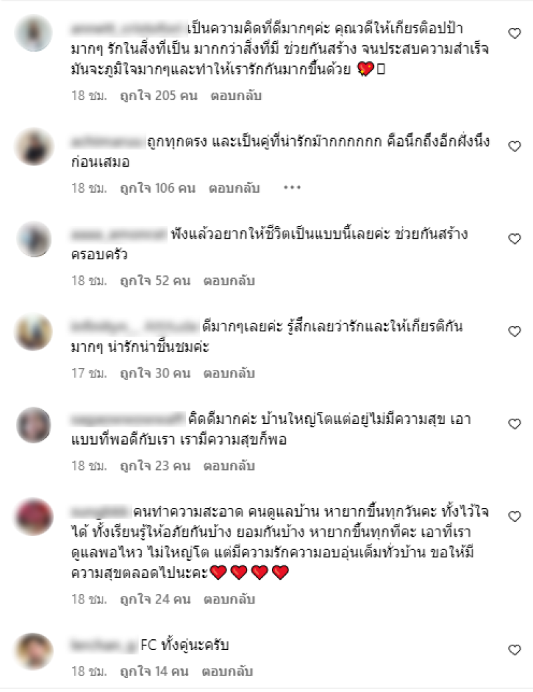
Task: Reply (ตอบกลับ) to the 106-likes comment
Action: pyautogui.click(x=235, y=189)
